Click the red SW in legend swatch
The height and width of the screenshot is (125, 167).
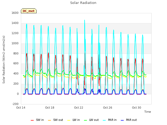click(32, 120)
